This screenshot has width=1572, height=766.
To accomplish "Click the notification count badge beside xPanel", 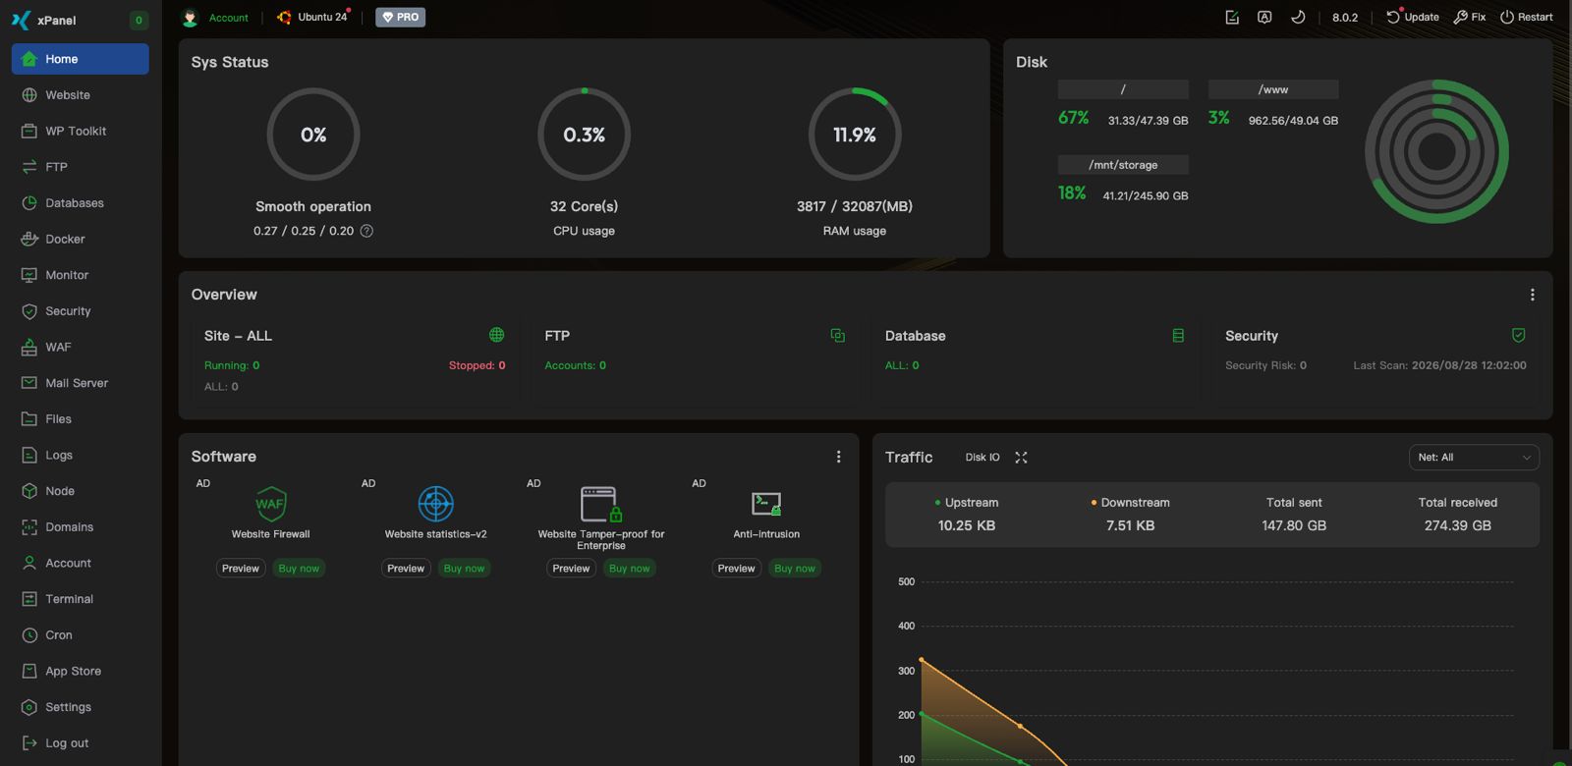I will [139, 20].
